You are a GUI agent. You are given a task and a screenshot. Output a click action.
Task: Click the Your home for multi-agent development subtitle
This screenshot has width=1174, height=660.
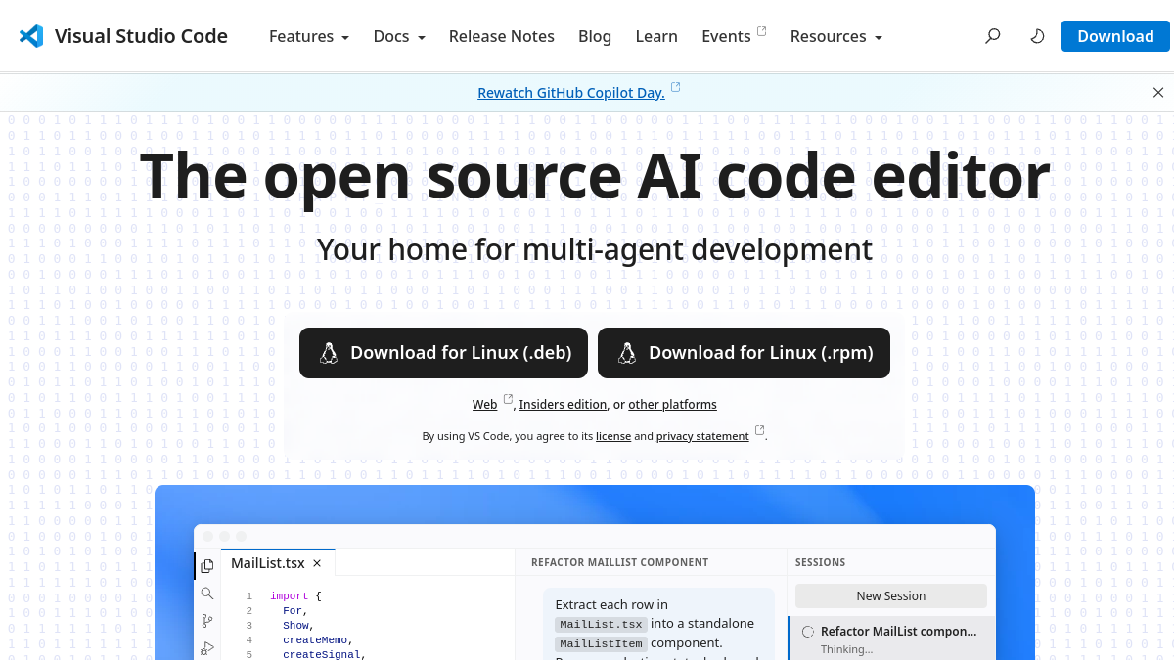595,249
